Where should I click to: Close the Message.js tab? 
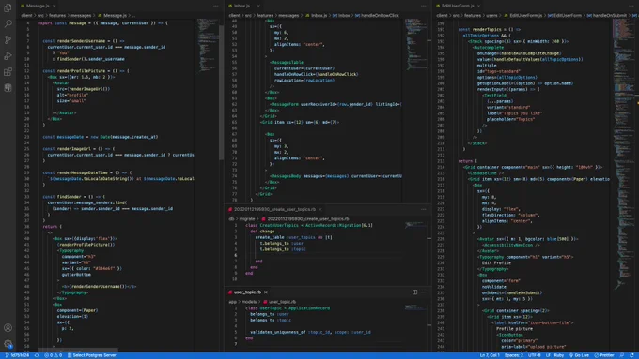click(x=54, y=6)
